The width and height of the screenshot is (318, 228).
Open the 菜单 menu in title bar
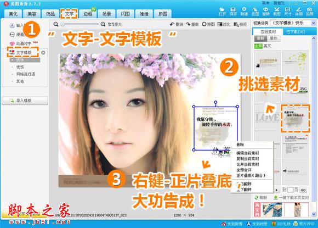265,3
